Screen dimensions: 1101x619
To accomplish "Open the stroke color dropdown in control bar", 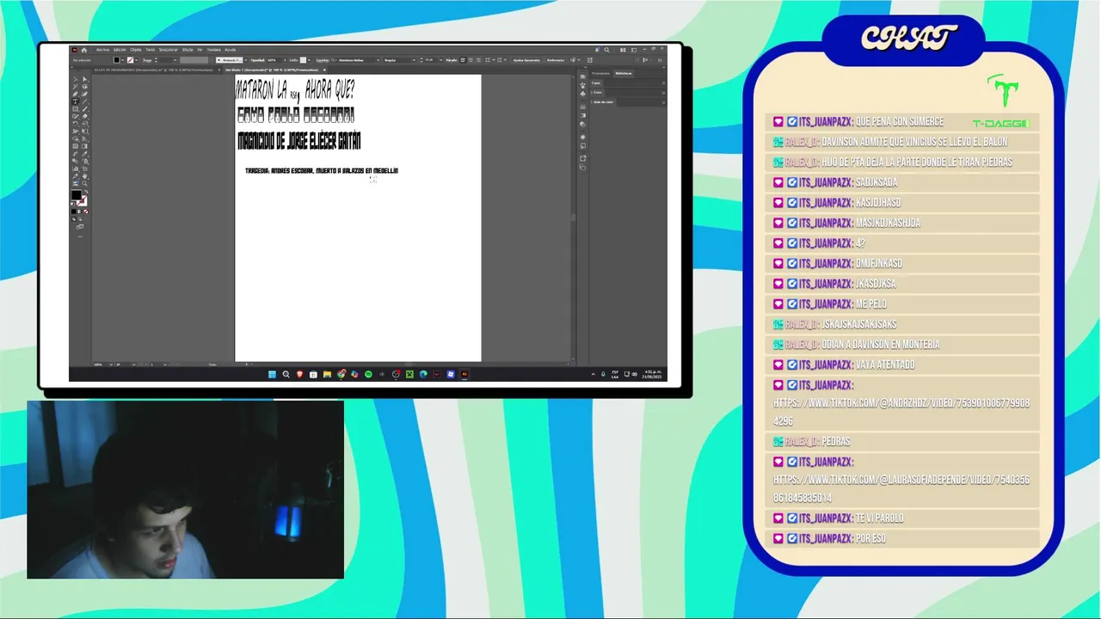I will pos(137,60).
